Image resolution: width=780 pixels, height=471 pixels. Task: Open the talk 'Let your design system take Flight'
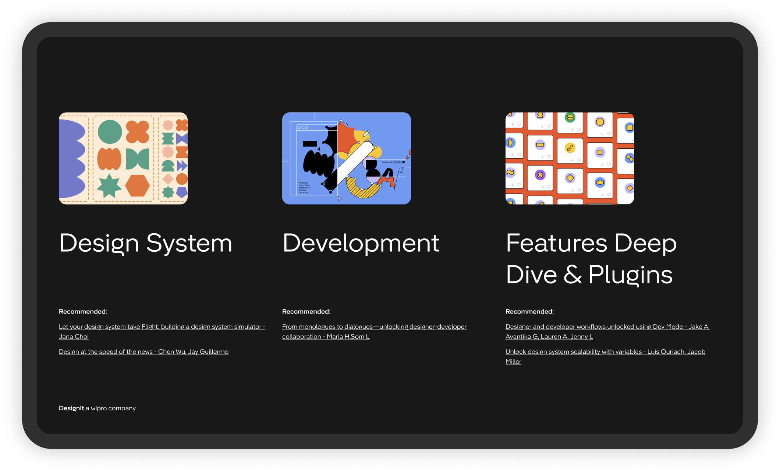pyautogui.click(x=162, y=327)
